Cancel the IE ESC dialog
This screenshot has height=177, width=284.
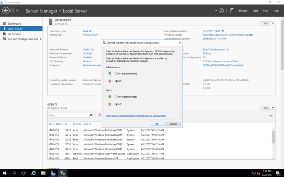173,124
